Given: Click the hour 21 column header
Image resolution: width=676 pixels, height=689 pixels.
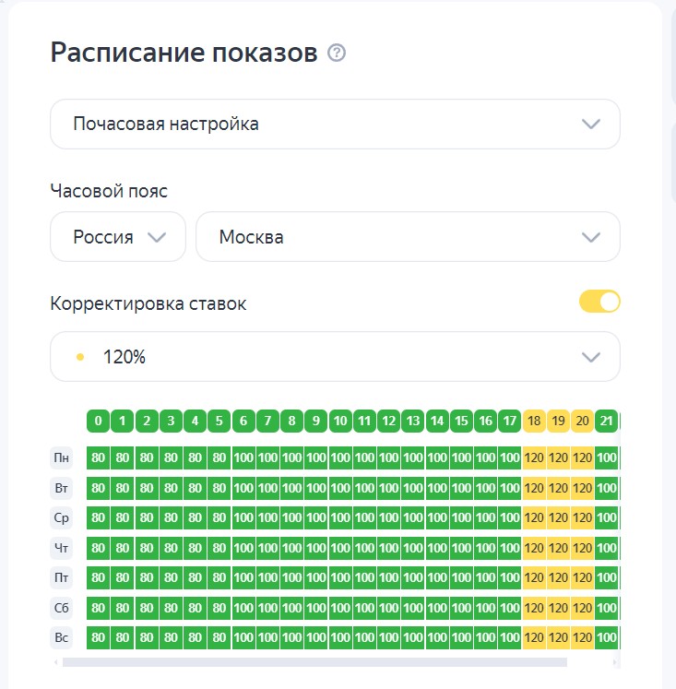Looking at the screenshot, I should pyautogui.click(x=606, y=422).
